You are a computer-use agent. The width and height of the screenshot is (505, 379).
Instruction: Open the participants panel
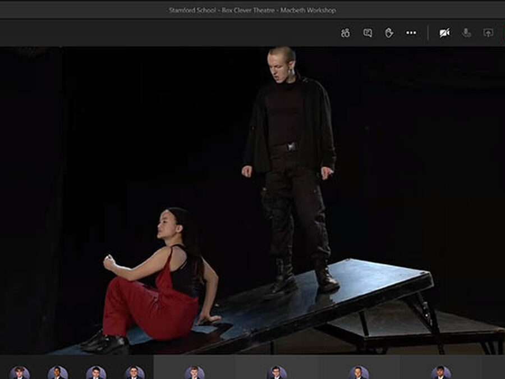tap(345, 33)
